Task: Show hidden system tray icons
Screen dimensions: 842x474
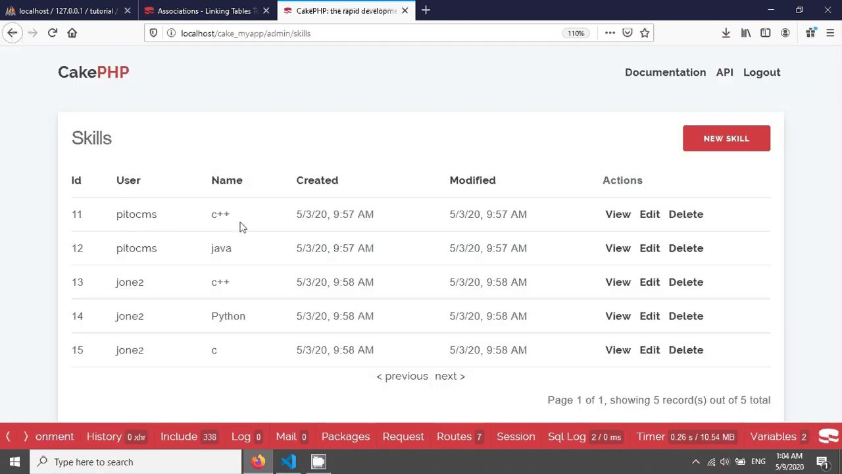Action: click(x=695, y=462)
